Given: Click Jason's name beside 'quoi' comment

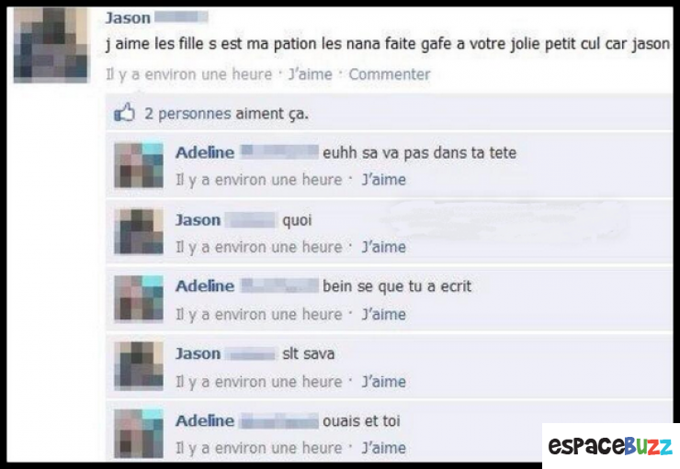Looking at the screenshot, I should tap(198, 220).
